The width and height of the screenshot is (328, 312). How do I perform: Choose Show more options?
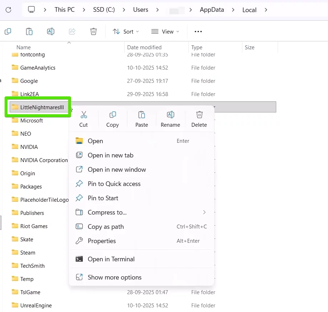115,277
